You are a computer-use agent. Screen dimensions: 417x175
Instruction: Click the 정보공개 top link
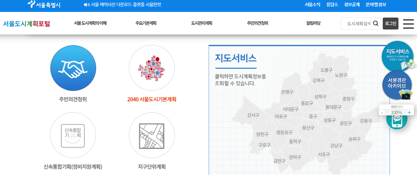tap(352, 5)
